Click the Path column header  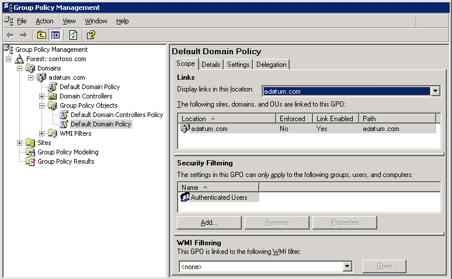[x=397, y=118]
